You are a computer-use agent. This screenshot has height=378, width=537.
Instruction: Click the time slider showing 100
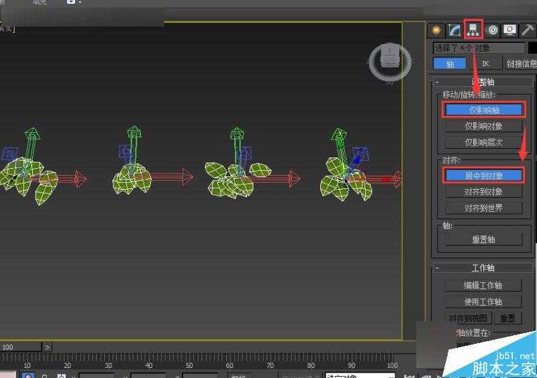(21, 347)
